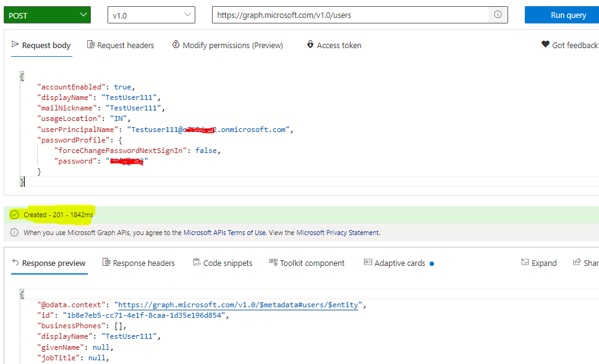599x364 pixels.
Task: Click the Response preview back-arrow icon
Action: click(x=15, y=262)
